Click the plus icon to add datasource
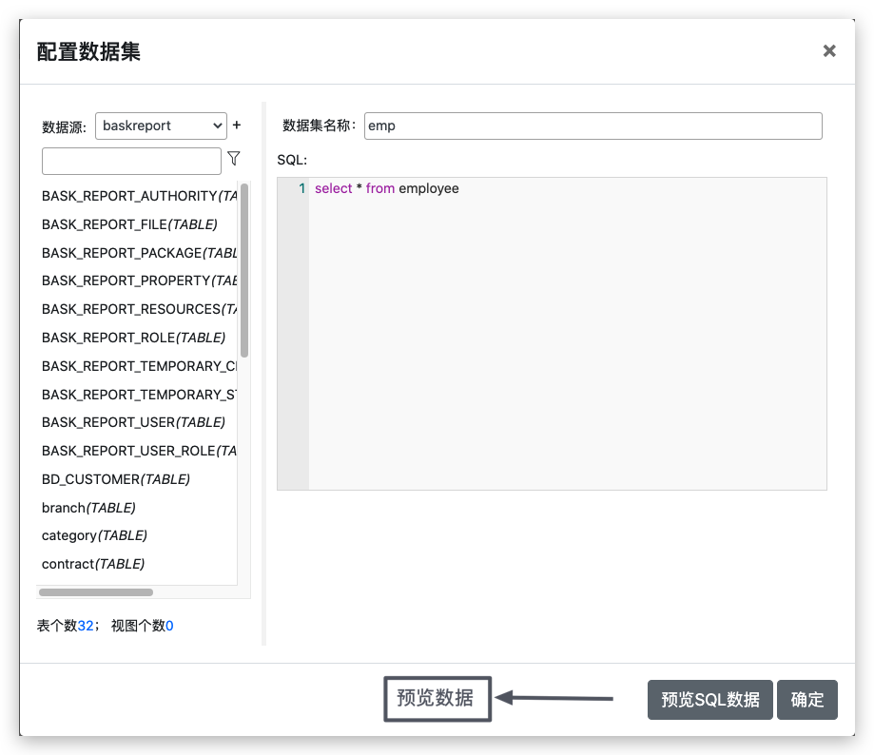The height and width of the screenshot is (755, 874). pos(237,126)
